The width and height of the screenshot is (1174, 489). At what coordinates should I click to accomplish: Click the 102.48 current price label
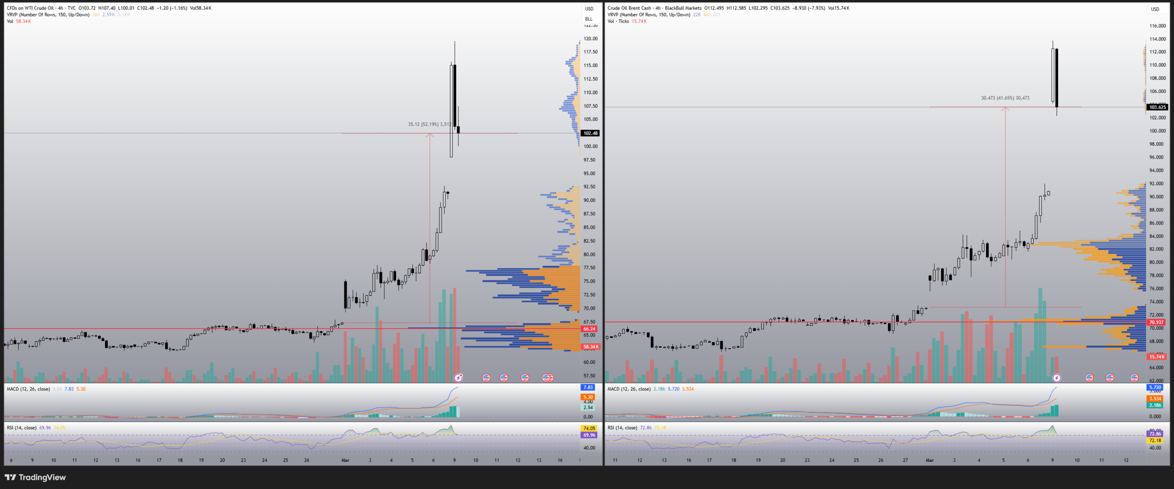point(590,133)
